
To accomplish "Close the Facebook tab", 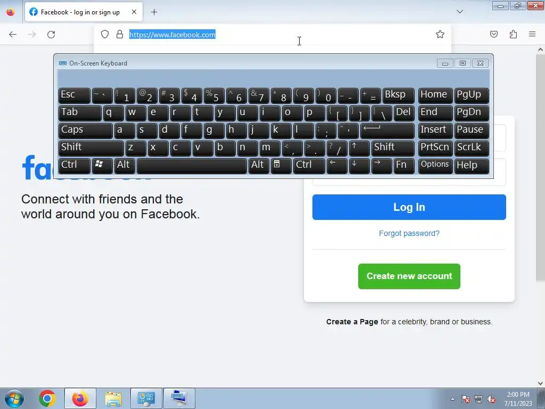I will click(134, 12).
